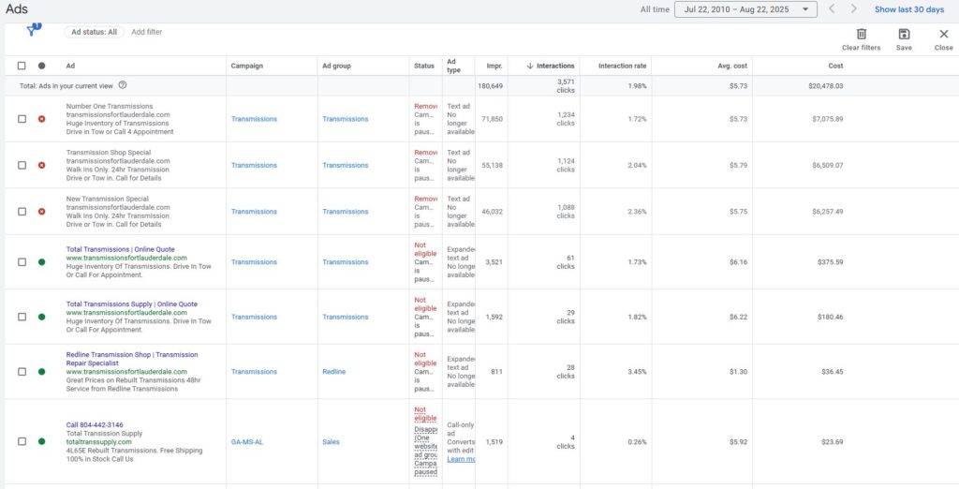Sort by the Interaction rate column header
Viewport: 959px width, 489px height.
[622, 66]
